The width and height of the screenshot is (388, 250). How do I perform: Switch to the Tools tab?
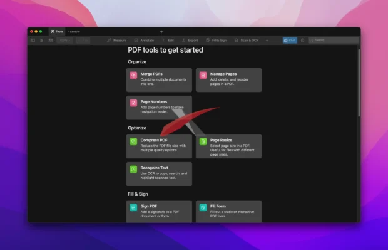click(x=57, y=32)
